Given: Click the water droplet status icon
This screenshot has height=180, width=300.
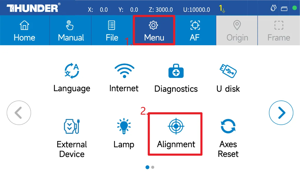Looking at the screenshot, I should click(x=273, y=8).
